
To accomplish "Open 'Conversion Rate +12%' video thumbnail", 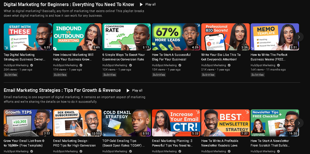I will click(x=127, y=37).
